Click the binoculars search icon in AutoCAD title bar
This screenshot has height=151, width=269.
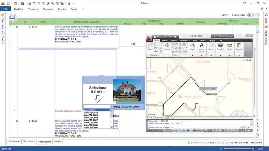click(x=215, y=36)
